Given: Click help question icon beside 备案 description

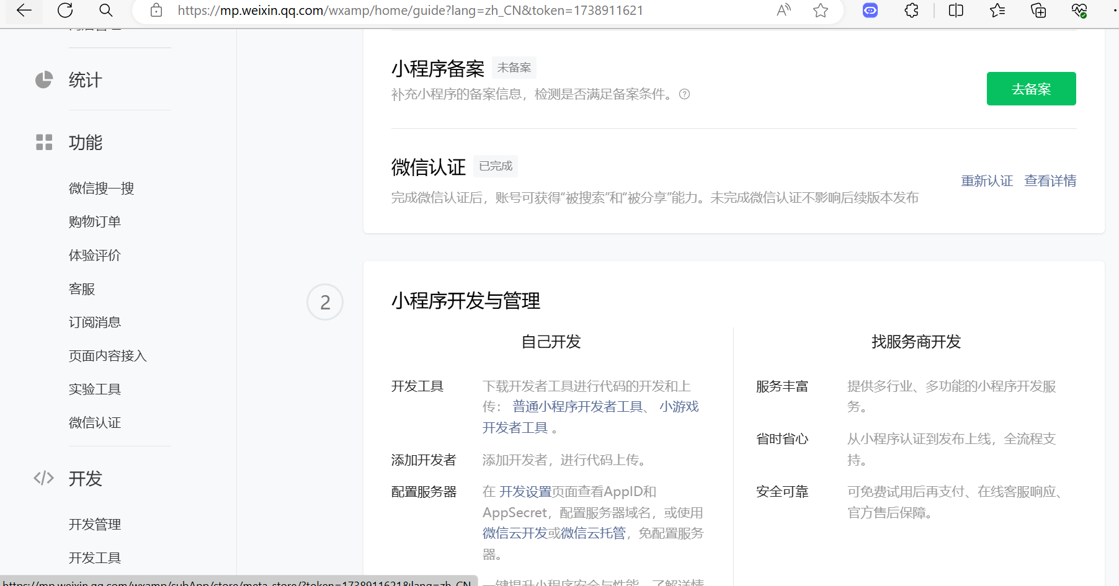Looking at the screenshot, I should [x=685, y=94].
